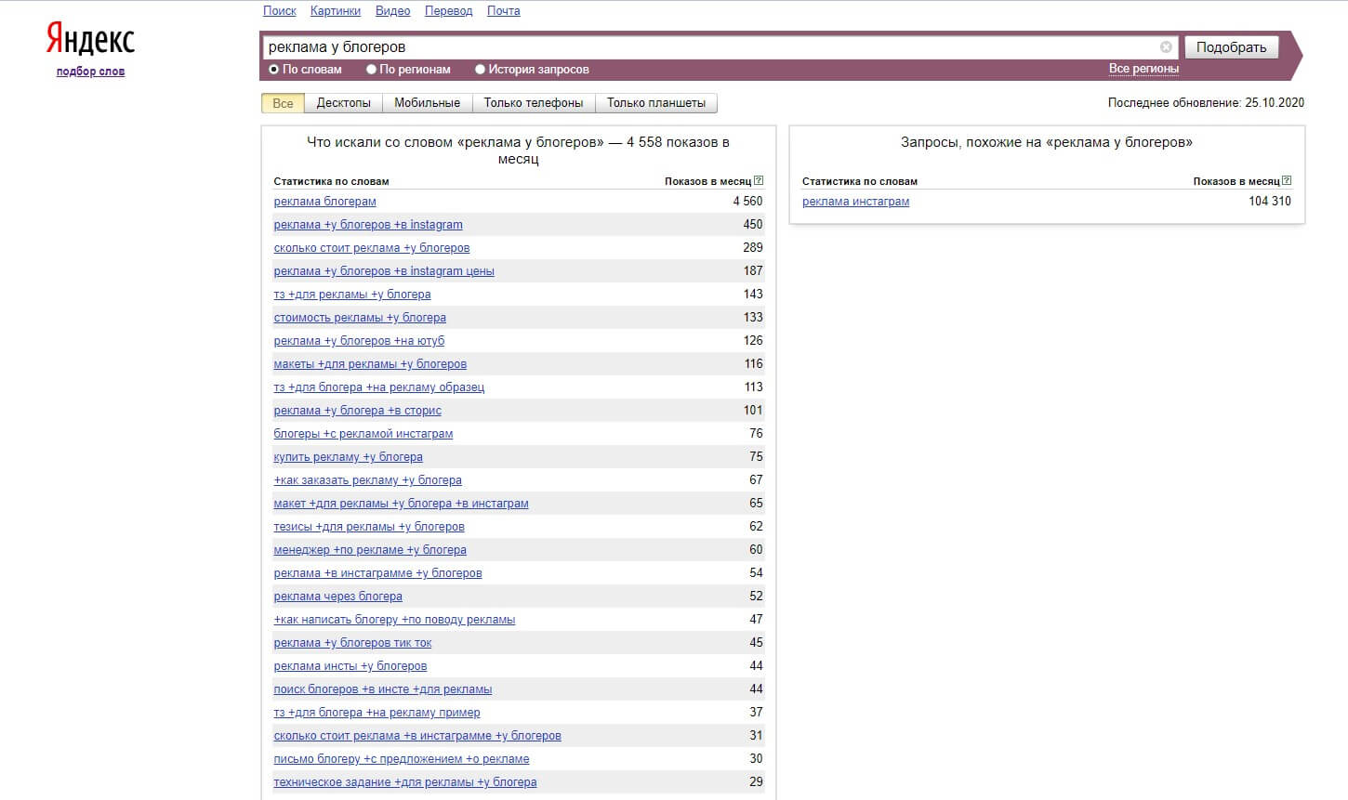1348x800 pixels.
Task: Switch to the Только планшеты tab
Action: tap(656, 103)
